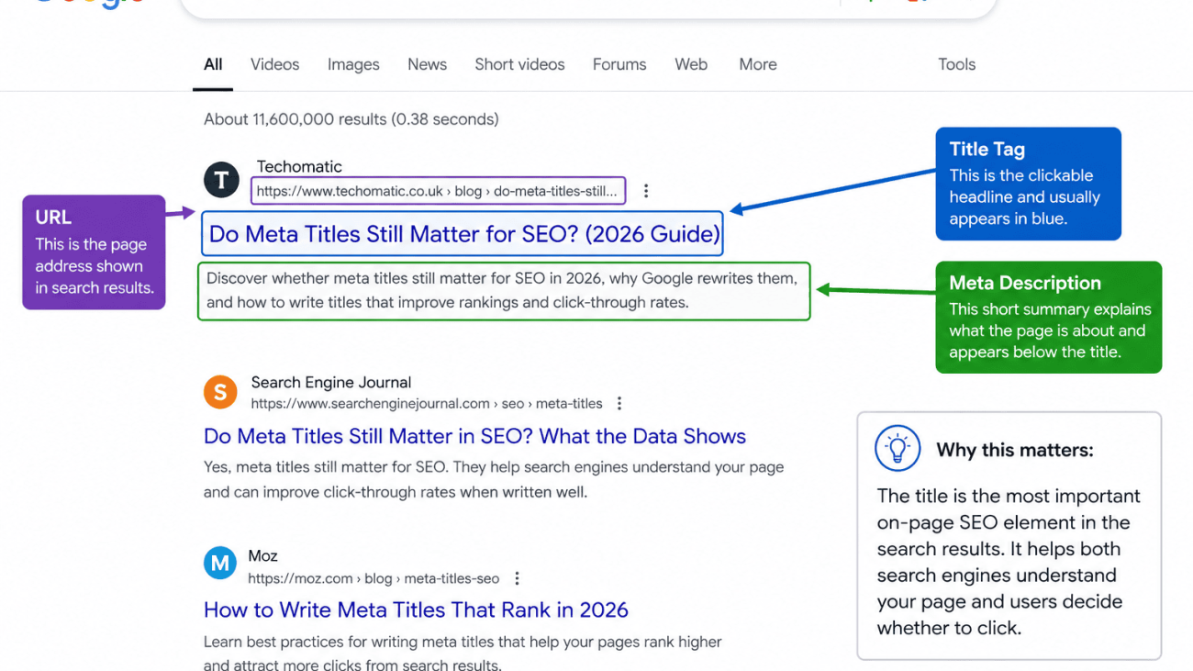The height and width of the screenshot is (671, 1193).
Task: Open more options for the Search Engine Journal result
Action: (x=619, y=404)
